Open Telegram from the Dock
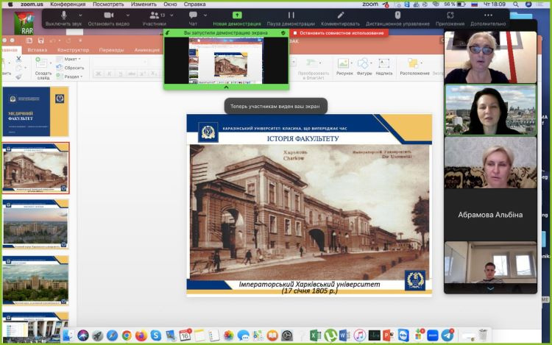 click(447, 335)
